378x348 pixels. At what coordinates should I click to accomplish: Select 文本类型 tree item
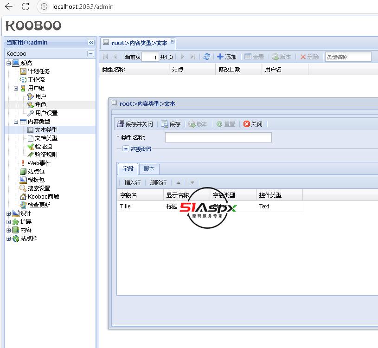46,130
